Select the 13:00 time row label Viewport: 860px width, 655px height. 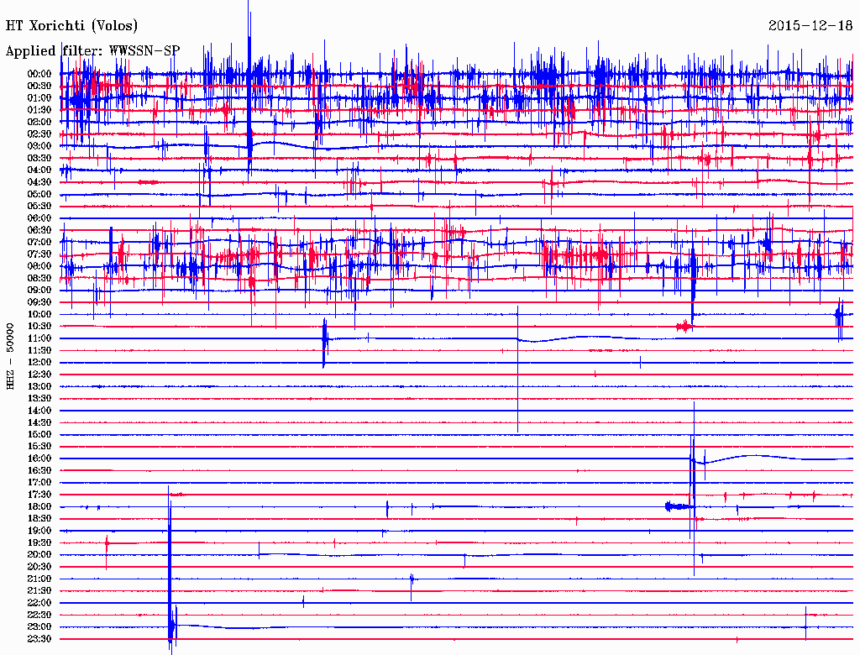(39, 387)
